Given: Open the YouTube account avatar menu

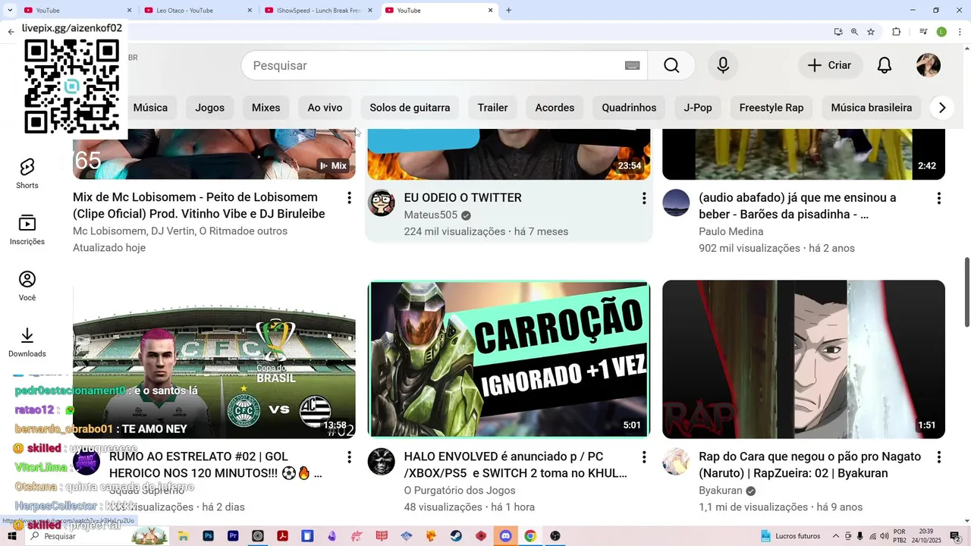Looking at the screenshot, I should coord(929,65).
